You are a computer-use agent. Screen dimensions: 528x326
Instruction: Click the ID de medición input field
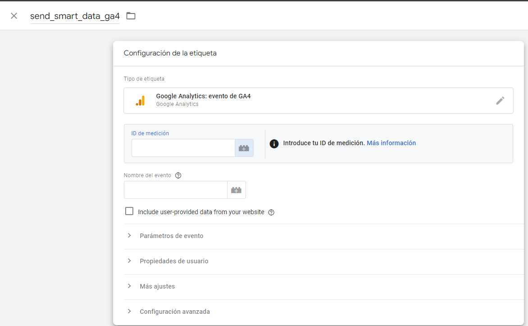click(x=182, y=147)
